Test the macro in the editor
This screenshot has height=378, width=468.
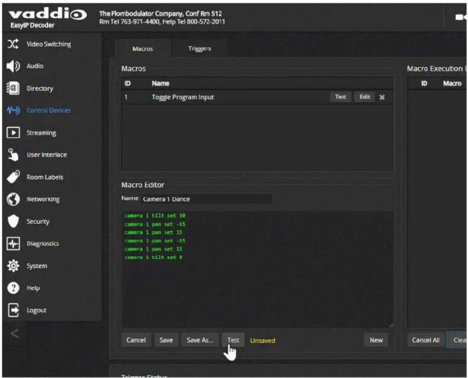[x=233, y=340]
